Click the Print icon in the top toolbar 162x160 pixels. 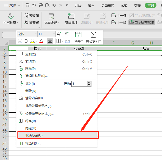click(41, 5)
